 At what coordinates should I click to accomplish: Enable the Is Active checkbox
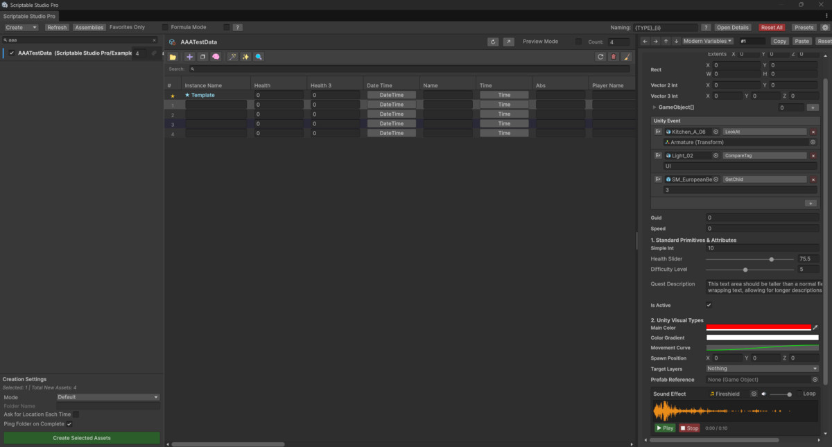tap(709, 305)
